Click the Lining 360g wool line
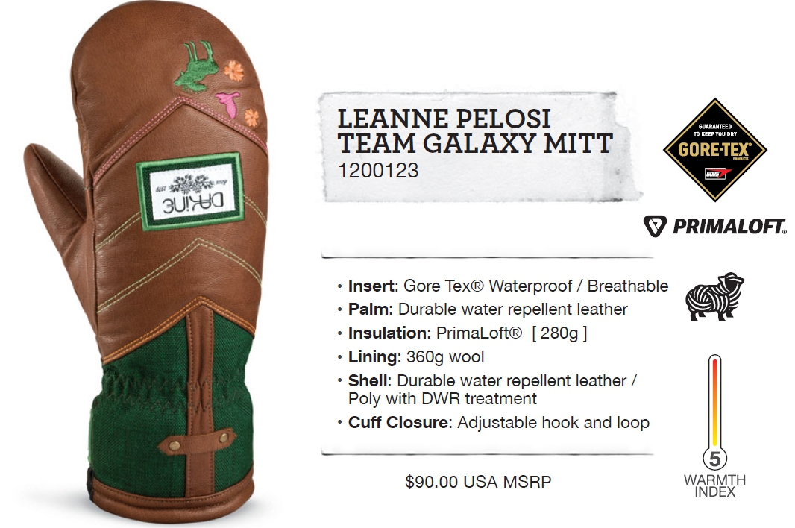795x528 pixels. point(411,356)
